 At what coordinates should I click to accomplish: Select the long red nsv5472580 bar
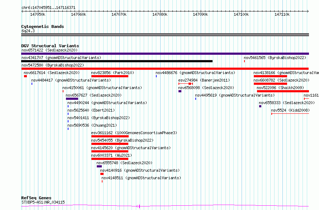pos(165,69)
